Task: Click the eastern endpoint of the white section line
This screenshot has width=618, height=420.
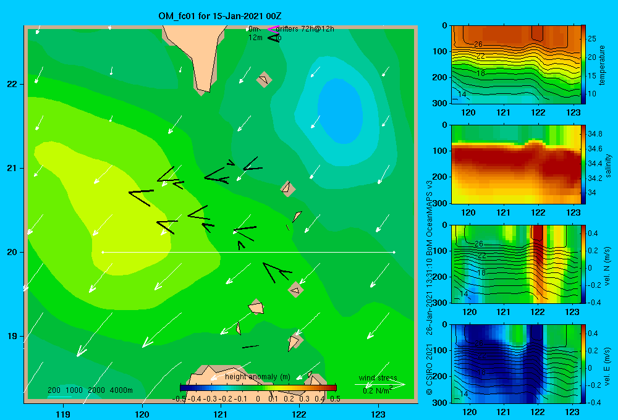Action: pyautogui.click(x=394, y=252)
